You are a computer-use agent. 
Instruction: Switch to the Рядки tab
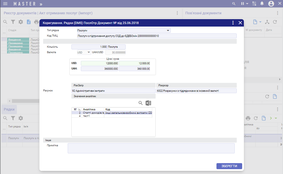coord(9,109)
